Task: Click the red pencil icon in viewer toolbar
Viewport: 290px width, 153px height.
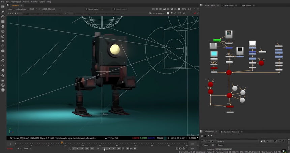Action: [195, 13]
